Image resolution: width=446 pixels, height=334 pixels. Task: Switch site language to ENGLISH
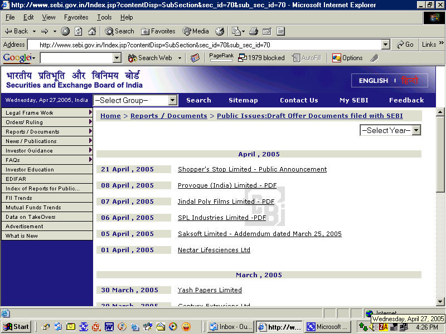(x=373, y=81)
